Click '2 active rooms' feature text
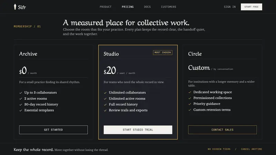Screen dimensions: 276x155 point(36,99)
